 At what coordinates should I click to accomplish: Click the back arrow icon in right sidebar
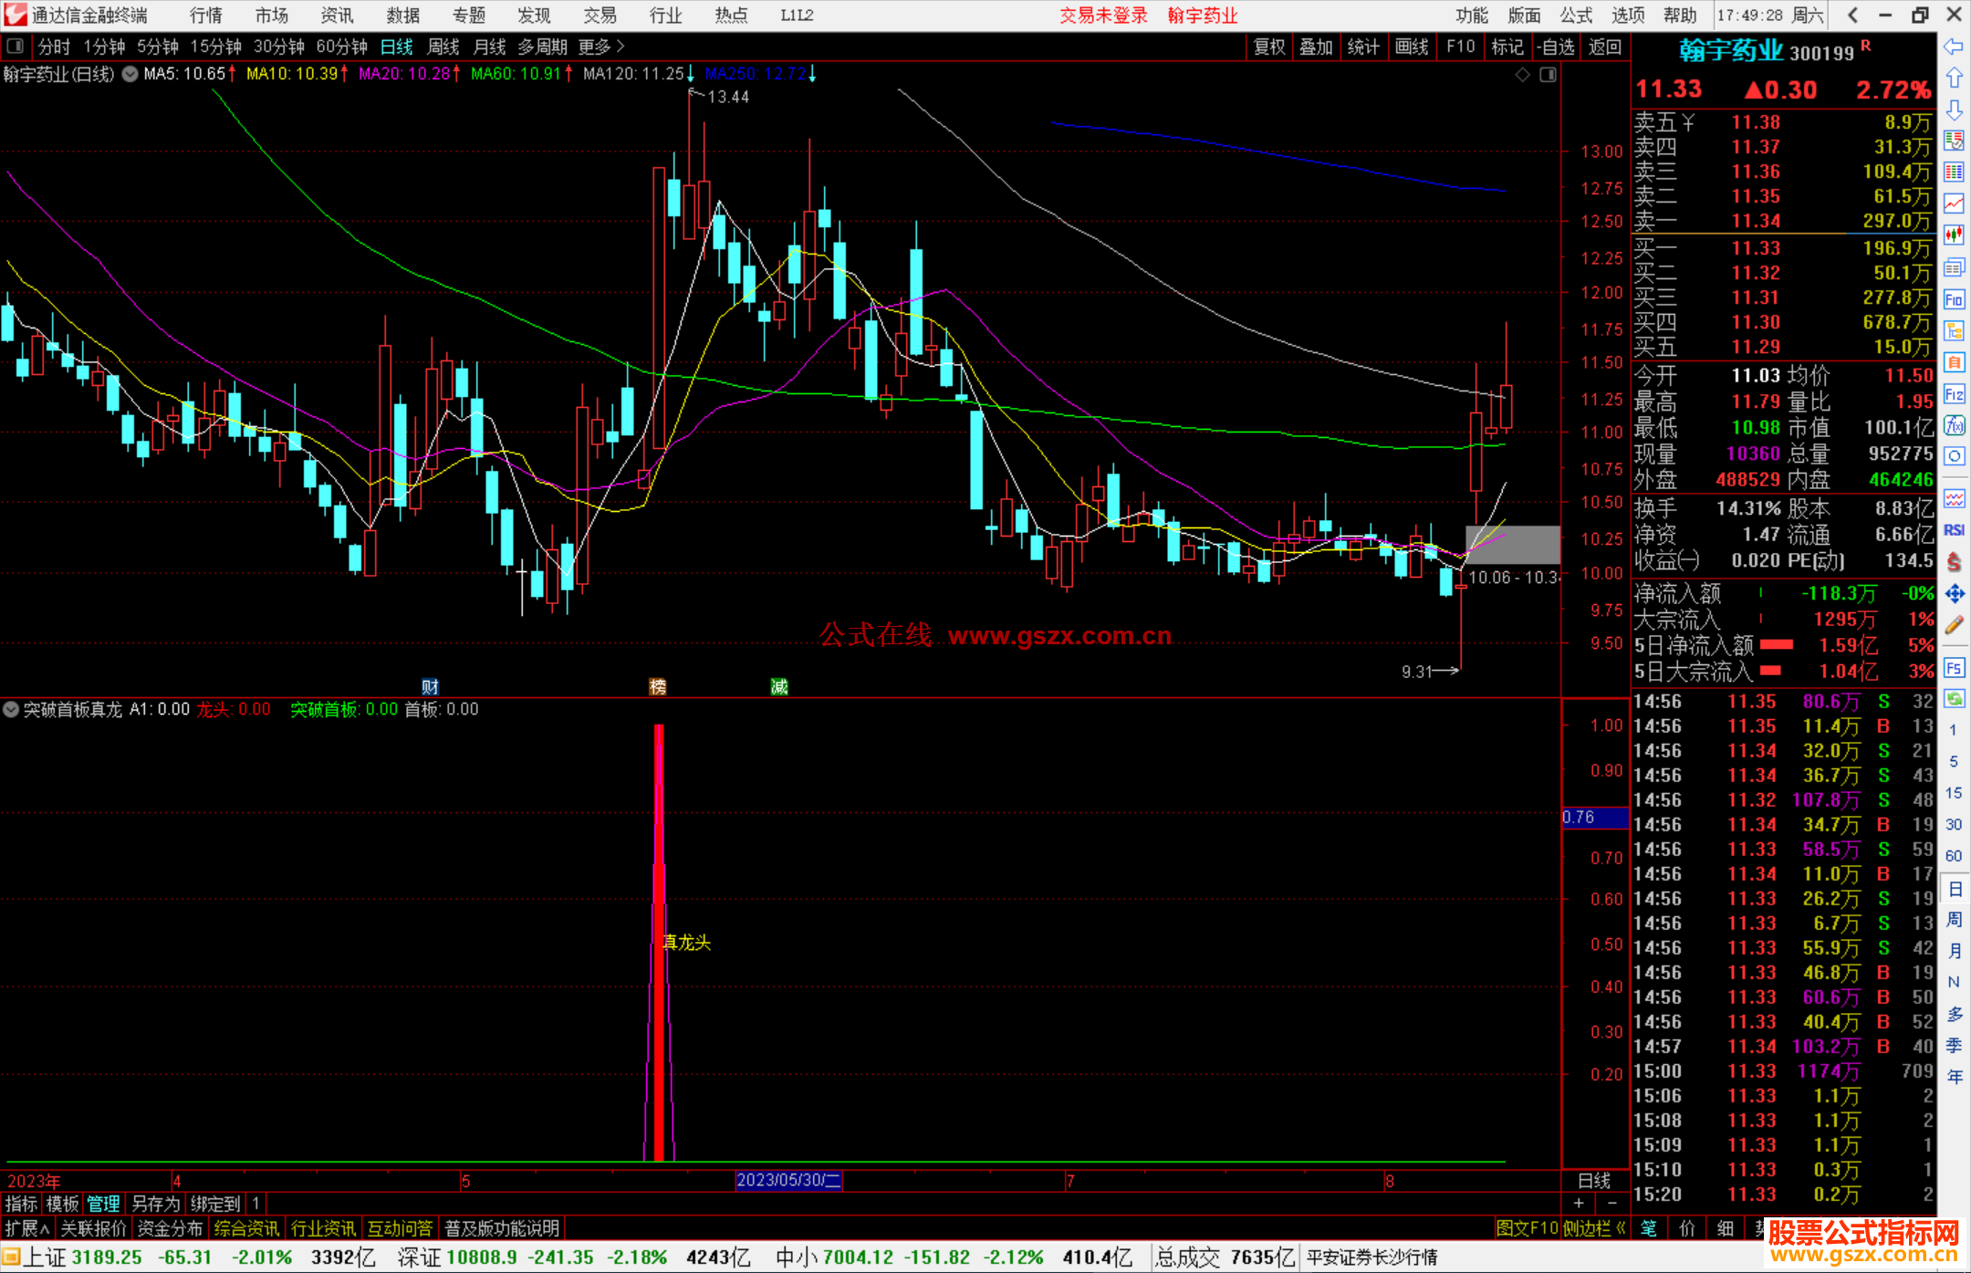tap(1954, 46)
